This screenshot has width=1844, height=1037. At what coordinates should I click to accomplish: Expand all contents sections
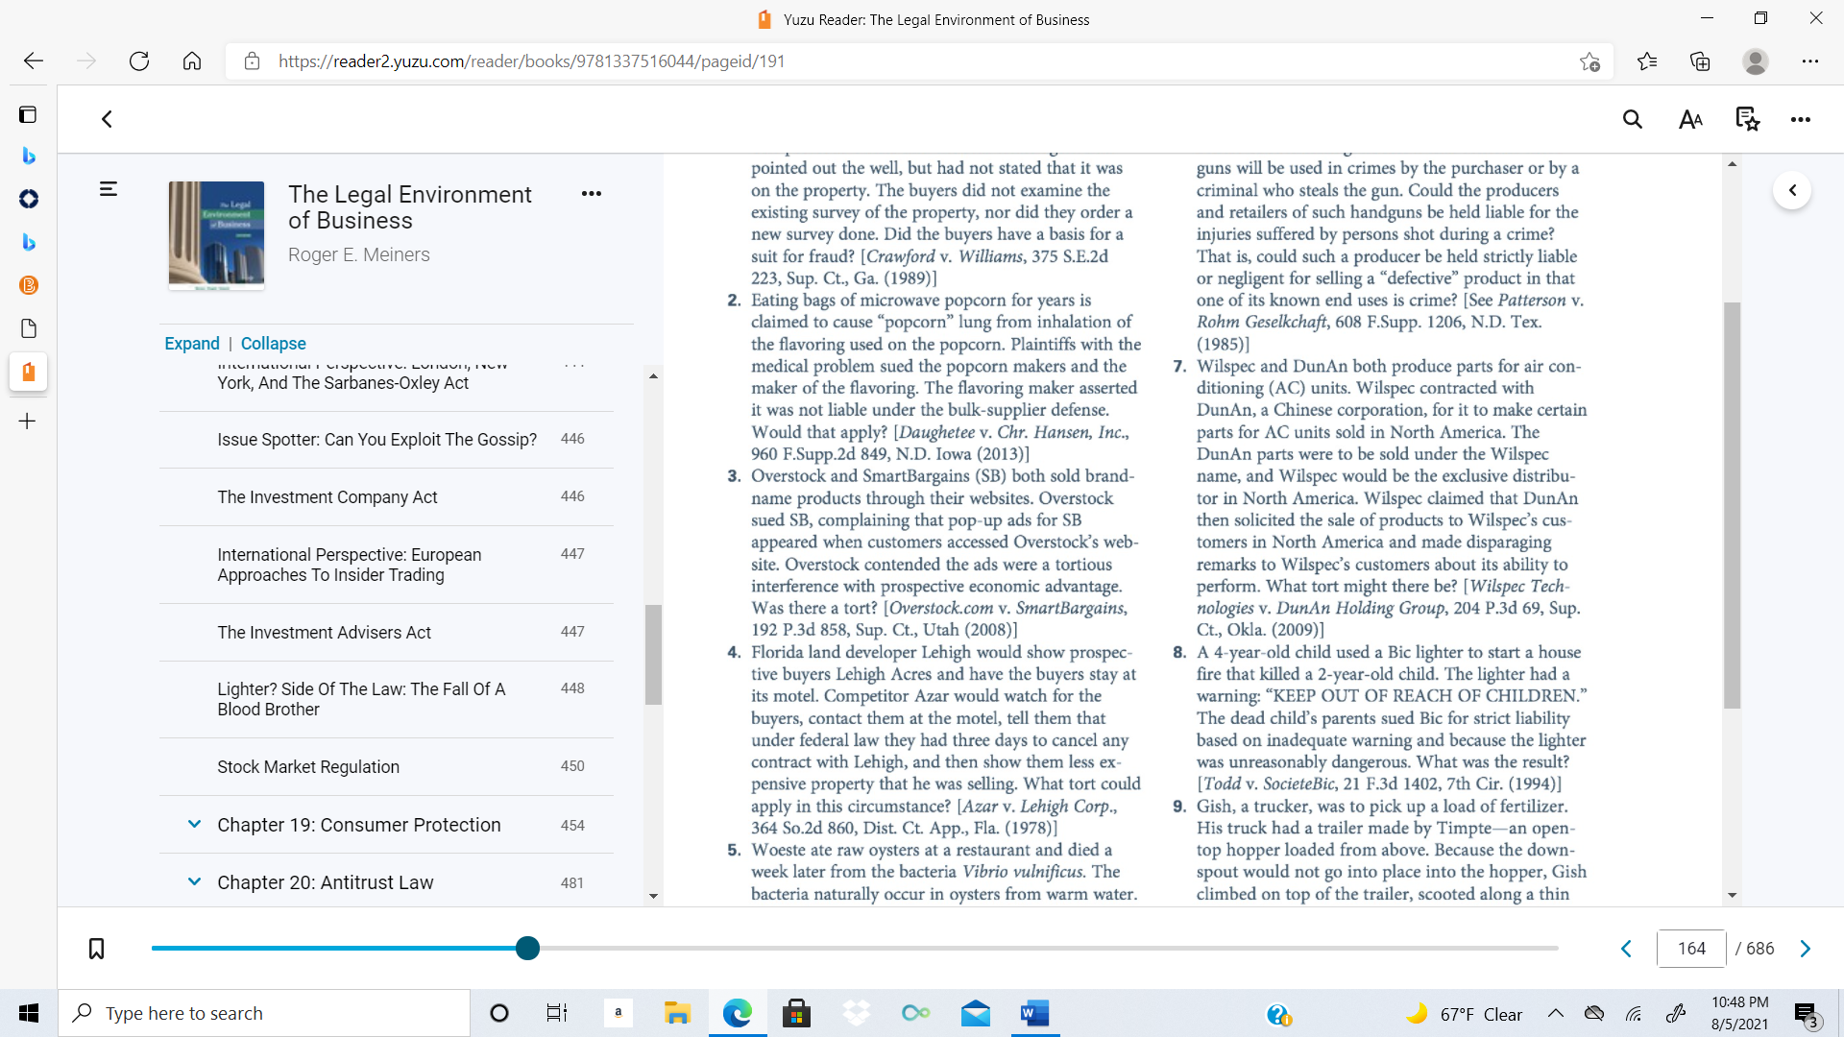click(192, 344)
